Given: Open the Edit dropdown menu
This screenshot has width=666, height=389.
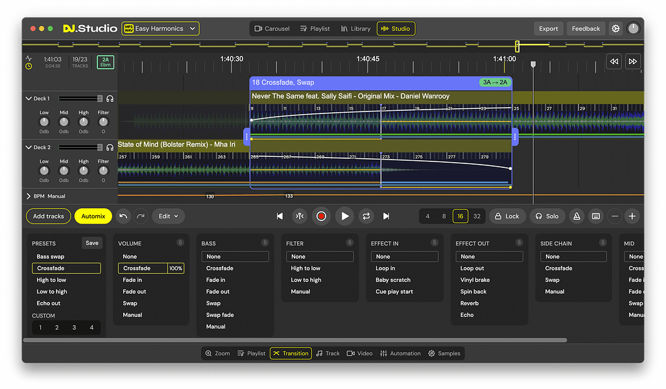Looking at the screenshot, I should (169, 216).
